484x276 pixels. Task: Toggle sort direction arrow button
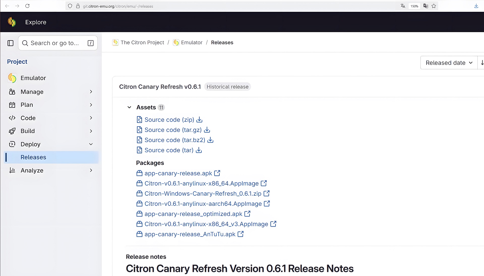[482, 63]
